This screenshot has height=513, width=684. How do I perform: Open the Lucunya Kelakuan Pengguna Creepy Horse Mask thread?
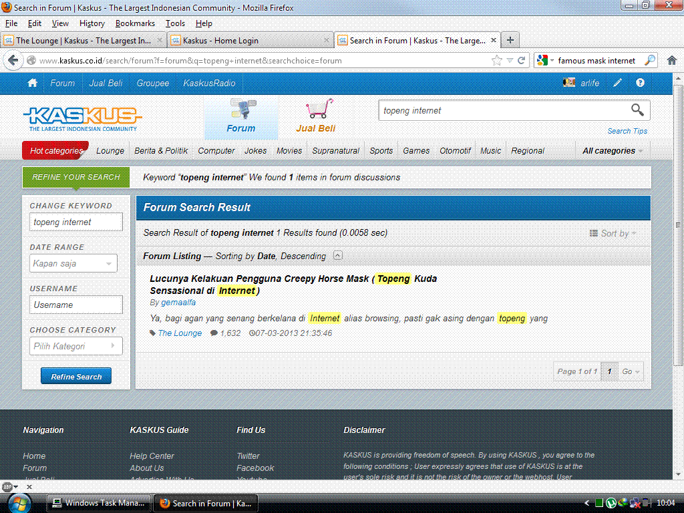293,285
